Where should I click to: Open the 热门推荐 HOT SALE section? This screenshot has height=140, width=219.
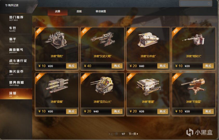click(16, 18)
